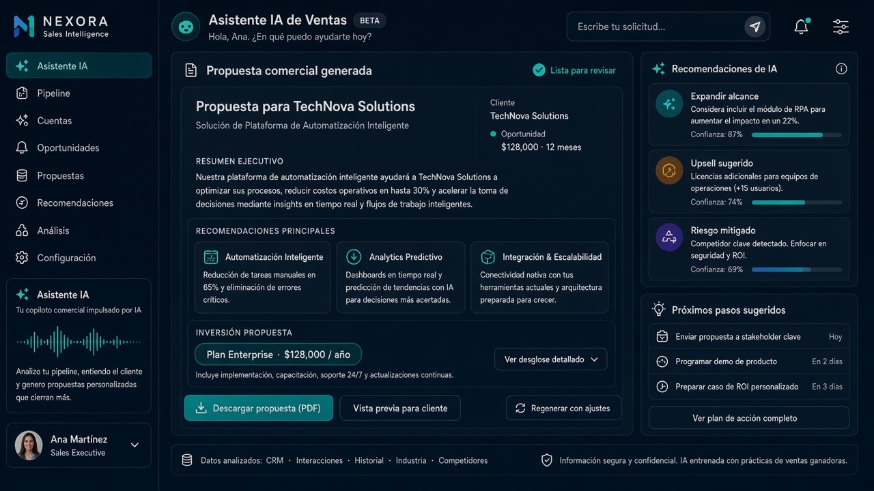Click Ana Martínez profile photo
The image size is (874, 491).
click(x=29, y=445)
